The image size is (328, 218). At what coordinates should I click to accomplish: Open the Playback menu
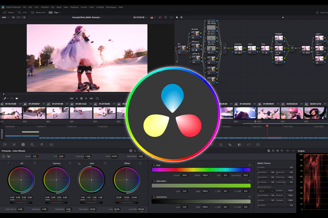[74, 7]
